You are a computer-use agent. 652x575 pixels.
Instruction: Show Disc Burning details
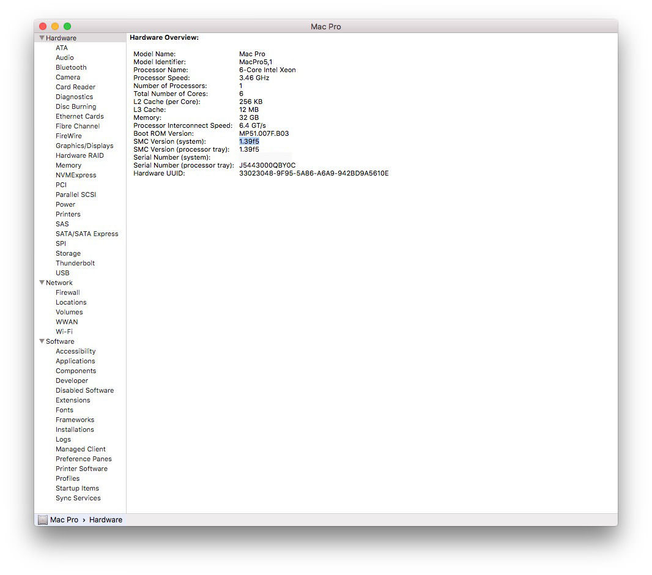point(76,106)
